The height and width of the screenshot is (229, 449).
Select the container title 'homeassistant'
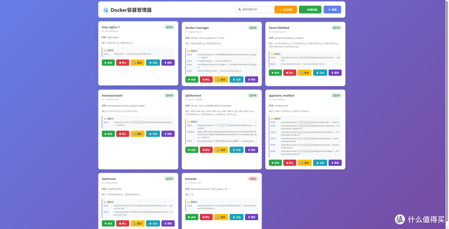[112, 95]
